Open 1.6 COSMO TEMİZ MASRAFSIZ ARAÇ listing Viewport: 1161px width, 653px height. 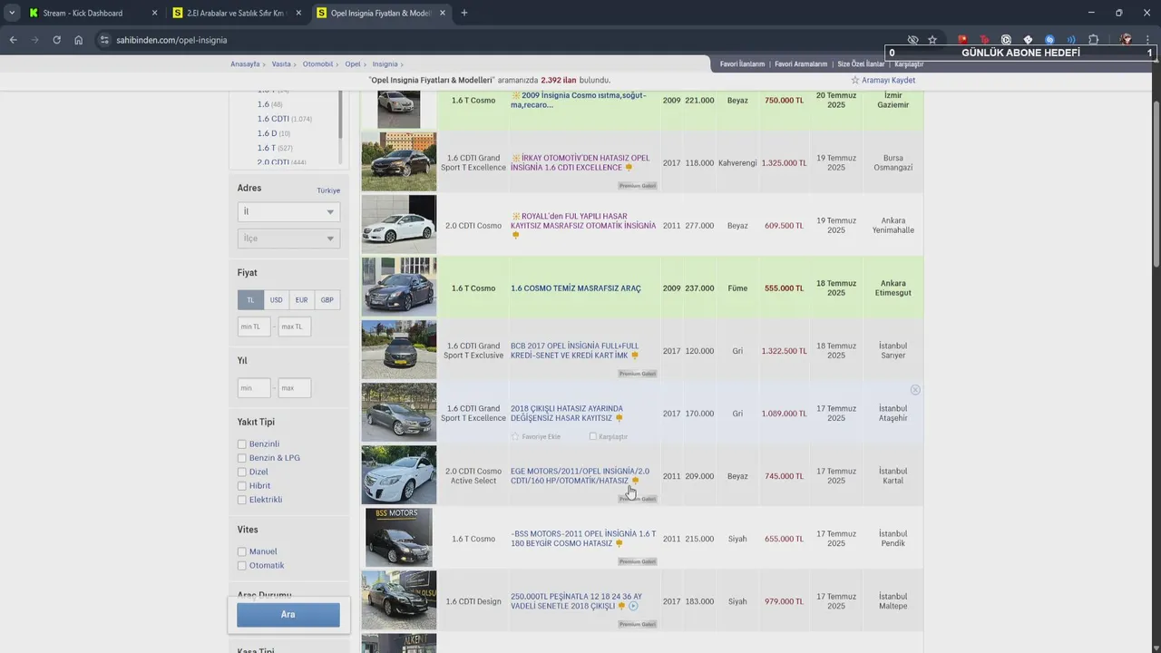575,288
